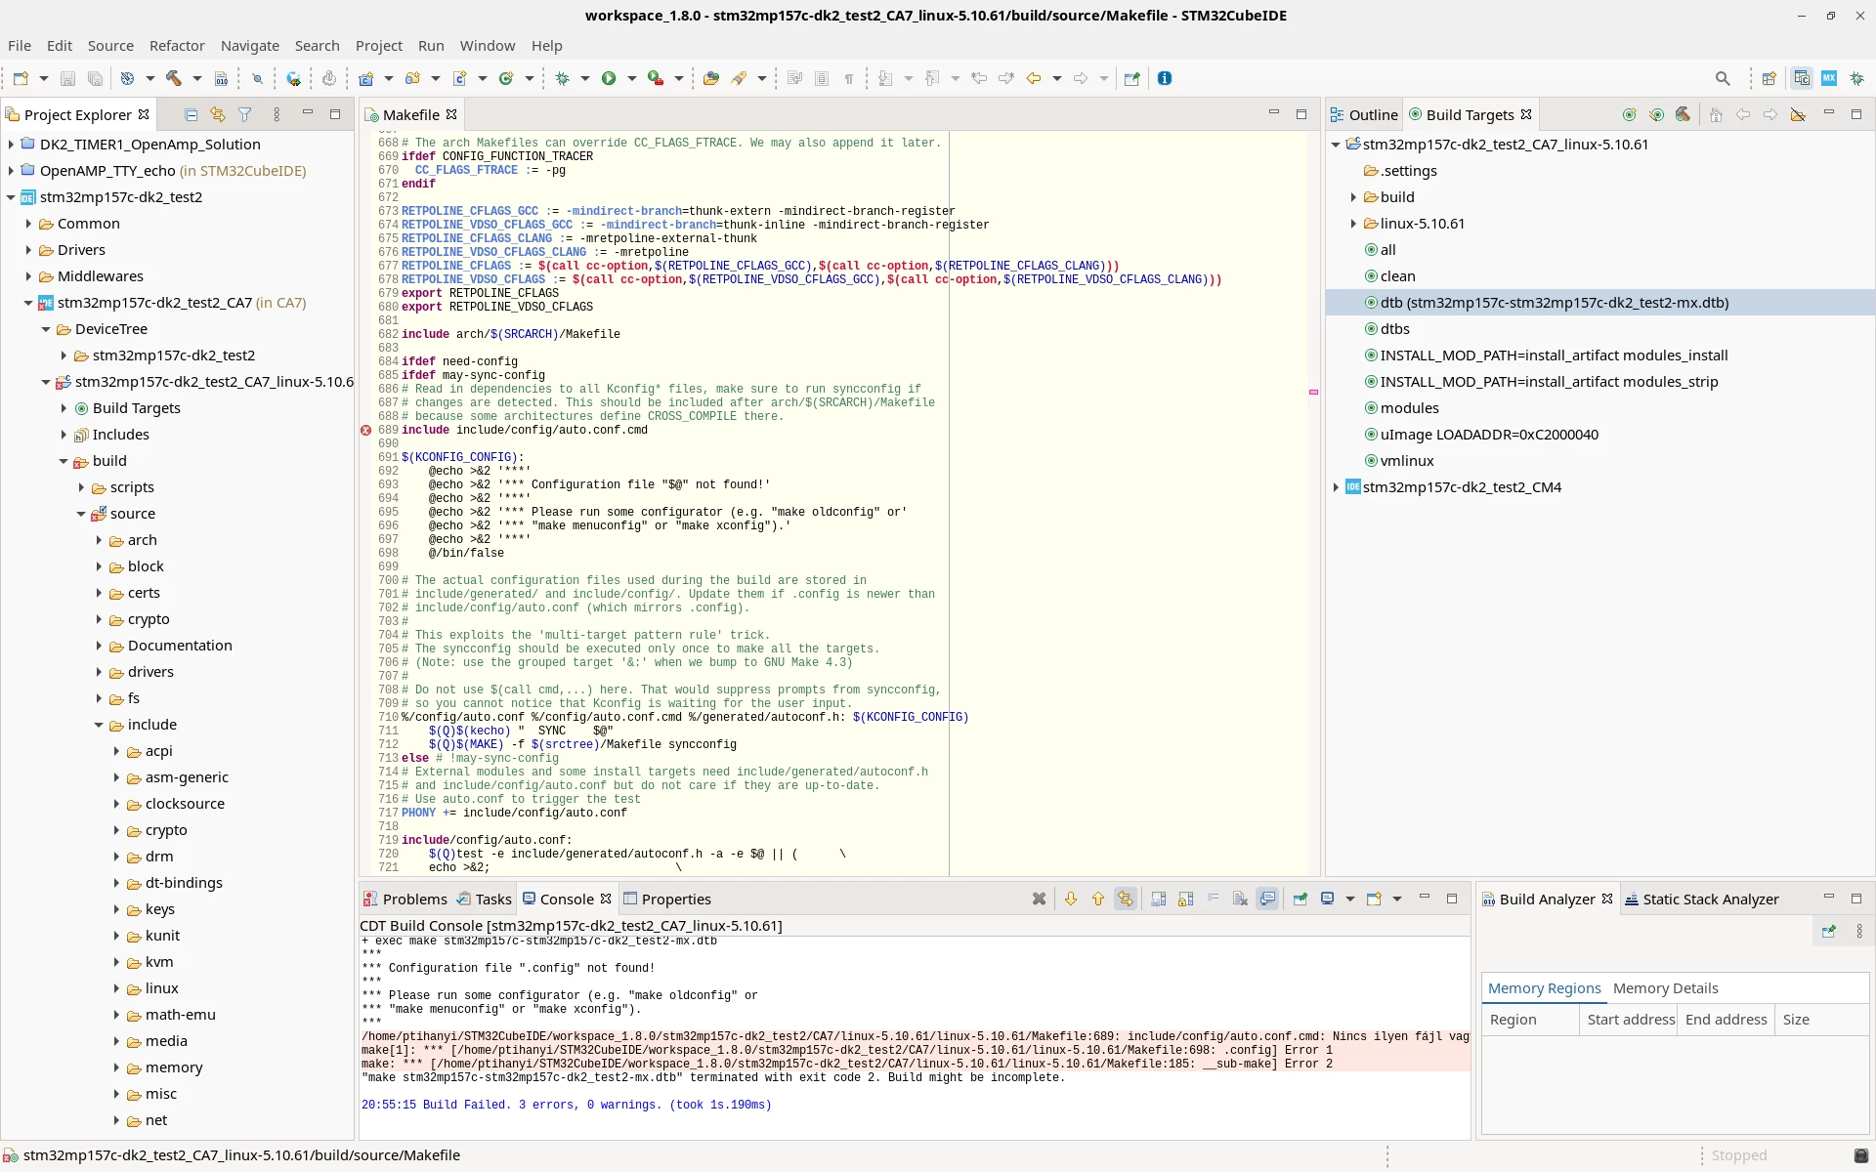
Task: Open the Information Center icon
Action: [1165, 78]
